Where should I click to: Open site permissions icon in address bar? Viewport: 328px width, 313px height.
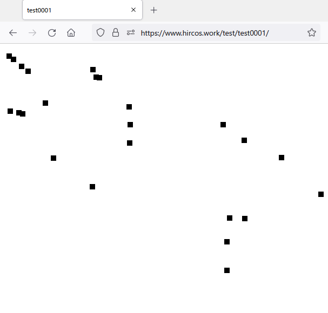(130, 33)
